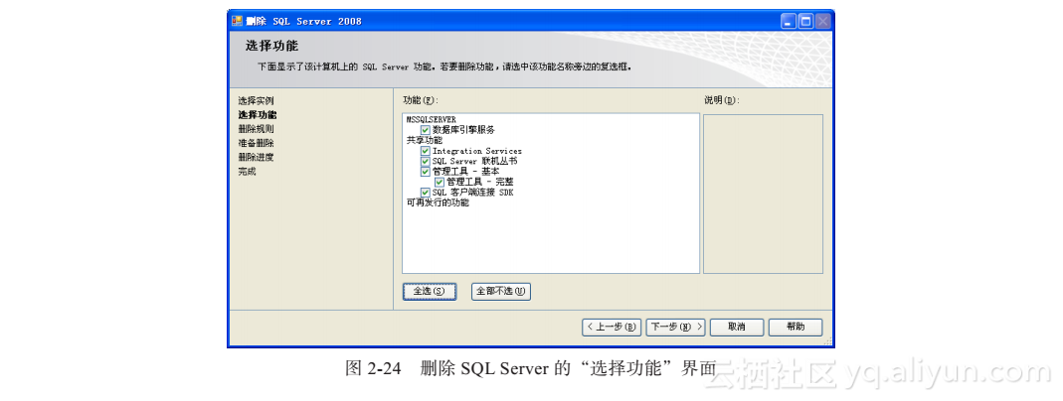Click the 功能(F) label
Image resolution: width=1063 pixels, height=401 pixels.
[x=421, y=101]
